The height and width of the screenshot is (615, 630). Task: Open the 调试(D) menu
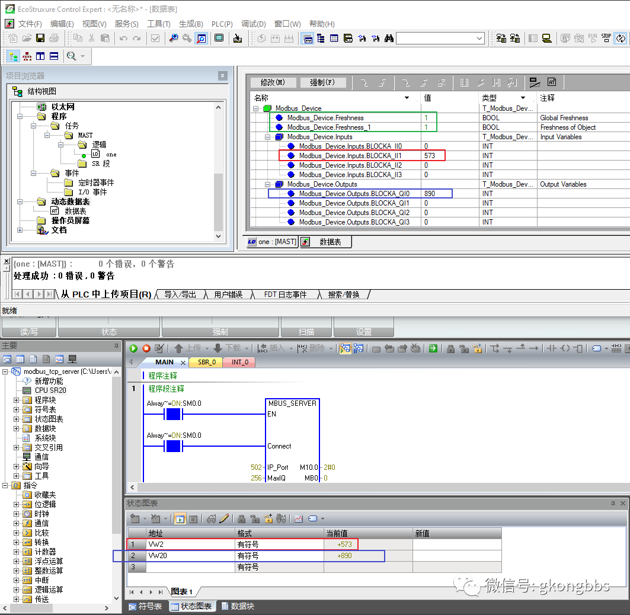point(254,24)
